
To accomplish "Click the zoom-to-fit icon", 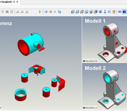I will (109, 12).
